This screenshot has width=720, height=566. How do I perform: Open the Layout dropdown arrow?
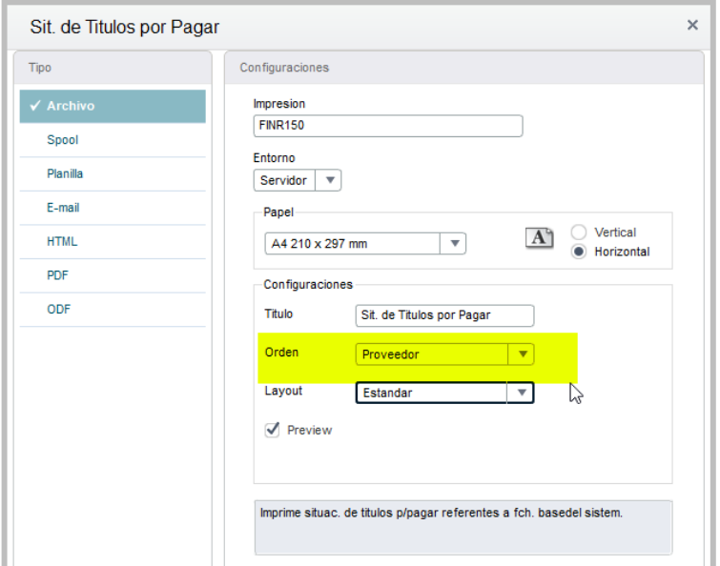[x=521, y=393]
